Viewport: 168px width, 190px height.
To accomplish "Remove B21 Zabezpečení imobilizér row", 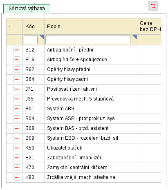I will [x=17, y=158].
